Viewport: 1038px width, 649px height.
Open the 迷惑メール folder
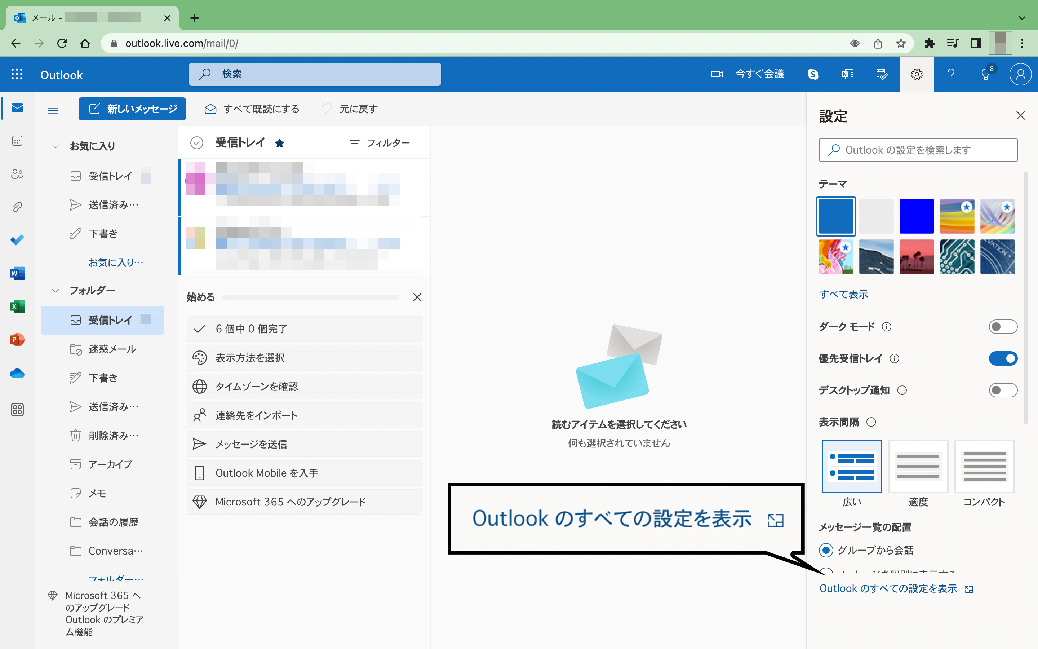[x=103, y=349]
